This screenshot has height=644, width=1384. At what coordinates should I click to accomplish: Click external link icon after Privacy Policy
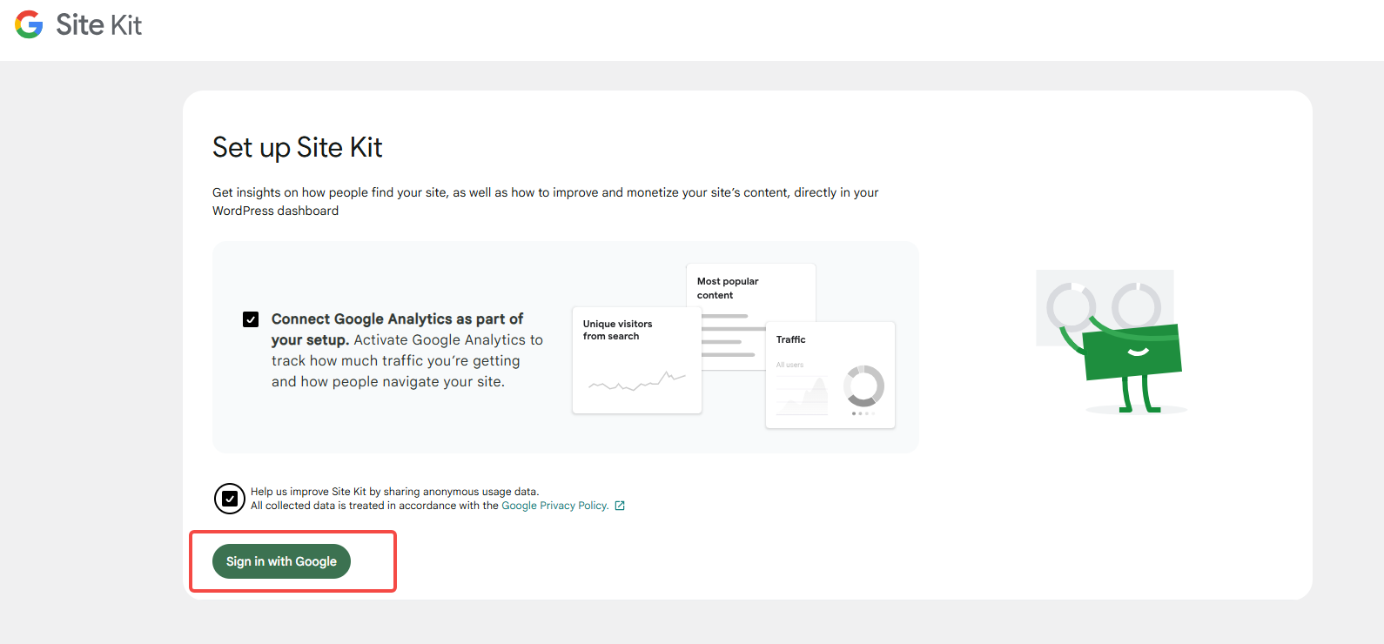pos(620,506)
